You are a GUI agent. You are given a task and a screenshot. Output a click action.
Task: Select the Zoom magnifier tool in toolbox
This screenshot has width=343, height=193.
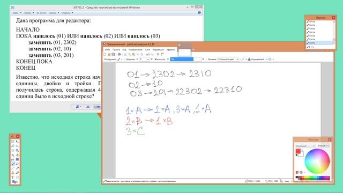[x=17, y=151]
